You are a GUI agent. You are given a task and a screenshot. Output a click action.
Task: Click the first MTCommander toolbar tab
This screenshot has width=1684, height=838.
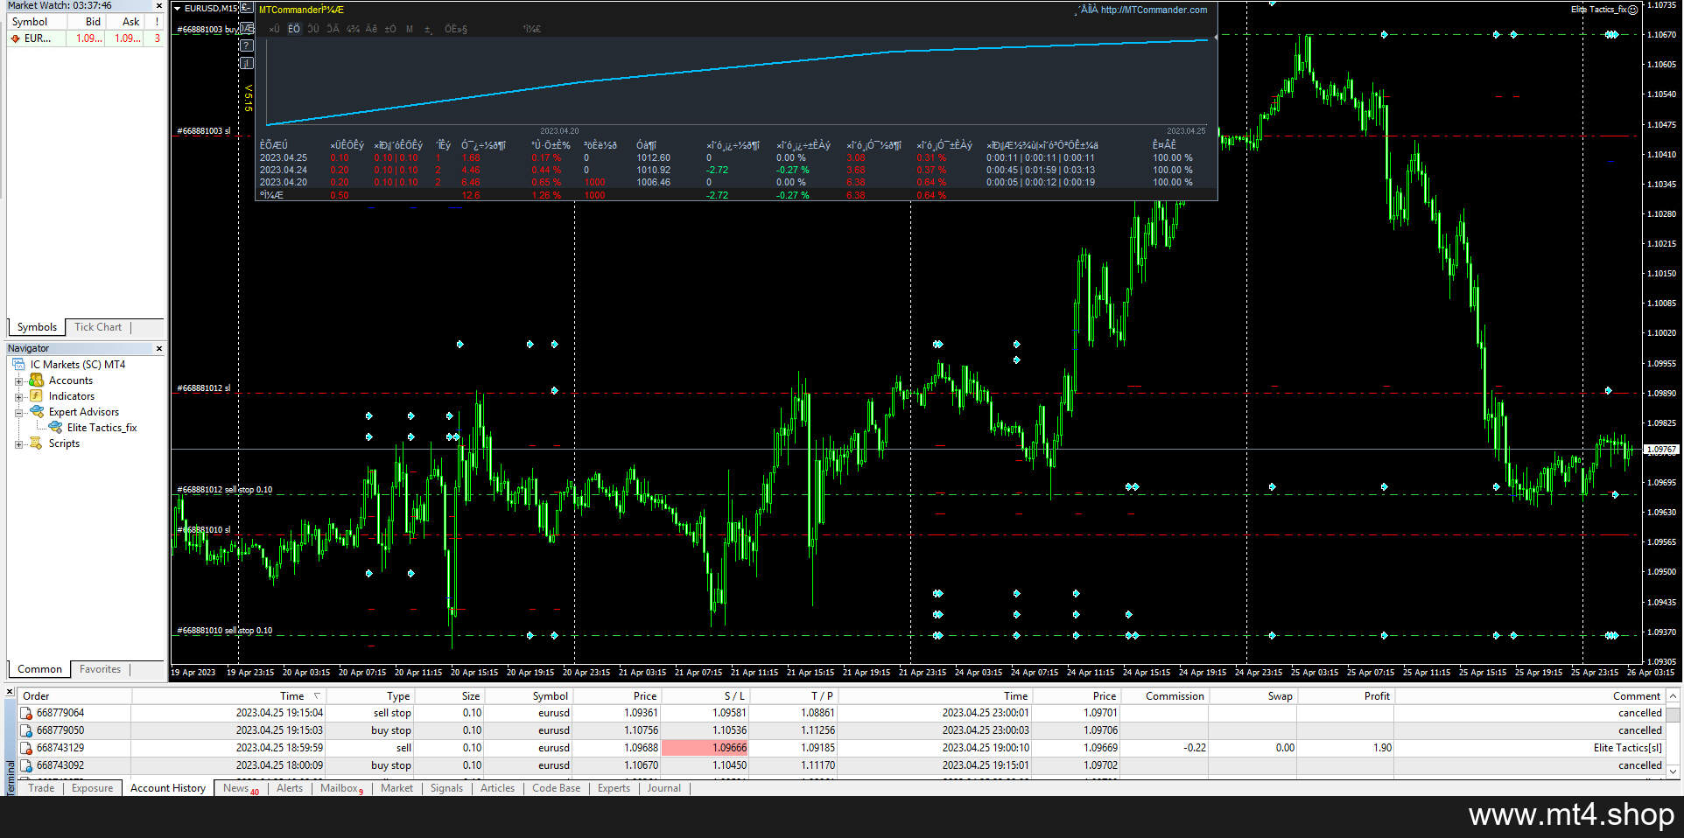(x=274, y=29)
